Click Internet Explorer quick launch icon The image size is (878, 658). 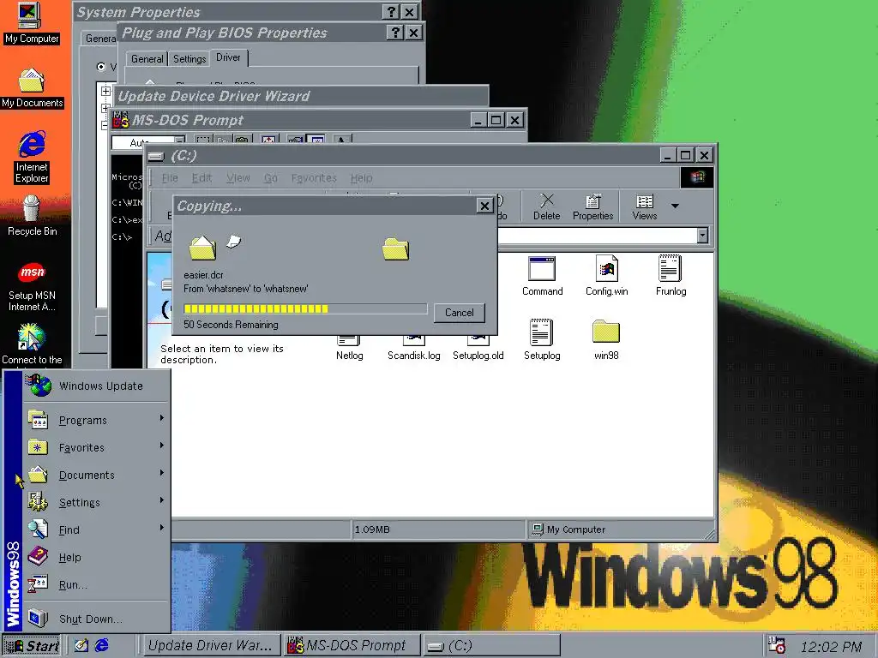point(102,646)
